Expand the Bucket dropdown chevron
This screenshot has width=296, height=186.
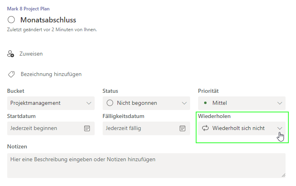pyautogui.click(x=89, y=103)
